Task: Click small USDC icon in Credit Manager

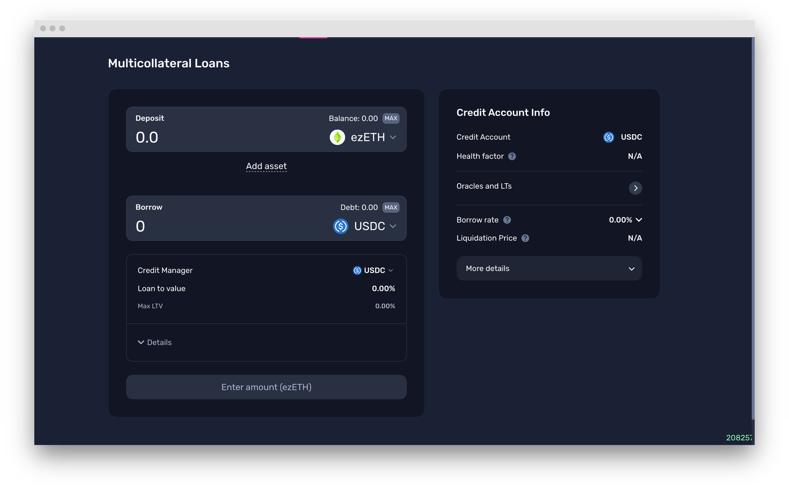Action: pos(357,270)
